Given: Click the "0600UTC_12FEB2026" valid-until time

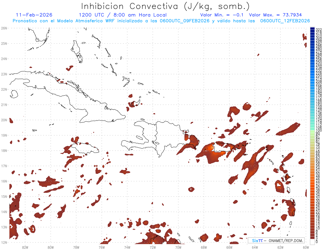Looking at the screenshot, I should click(x=285, y=21).
